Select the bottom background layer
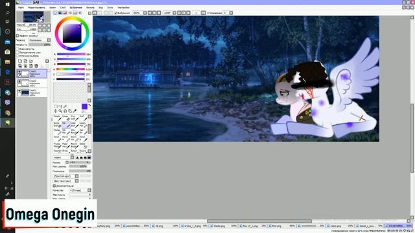The width and height of the screenshot is (415, 233). pyautogui.click(x=32, y=93)
